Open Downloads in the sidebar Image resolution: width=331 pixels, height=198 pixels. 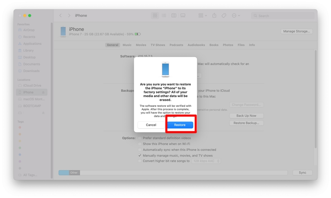point(31,71)
